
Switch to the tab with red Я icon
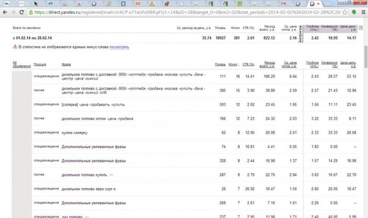[x=80, y=4]
